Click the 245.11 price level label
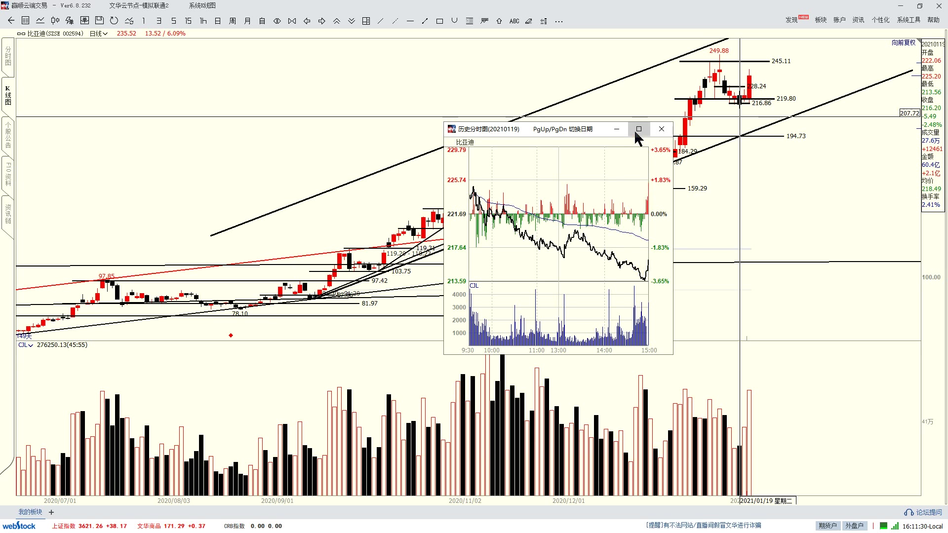The height and width of the screenshot is (533, 948). click(x=781, y=61)
